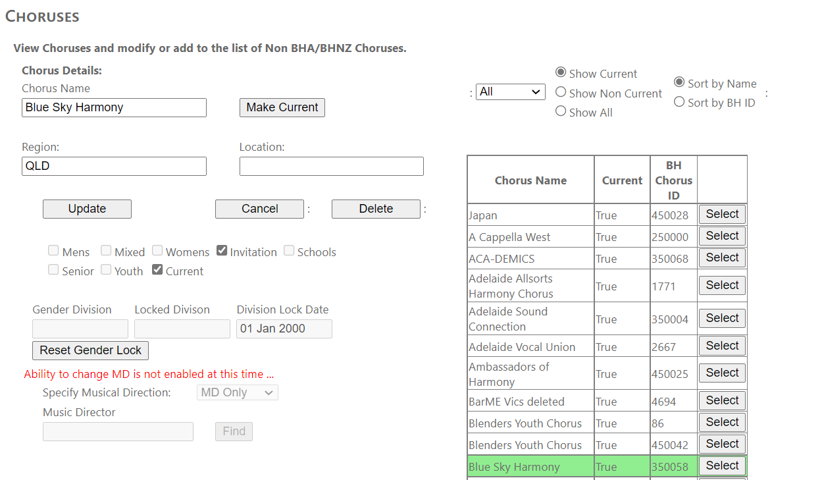Tick the Youth checkbox
822x480 pixels.
[106, 270]
